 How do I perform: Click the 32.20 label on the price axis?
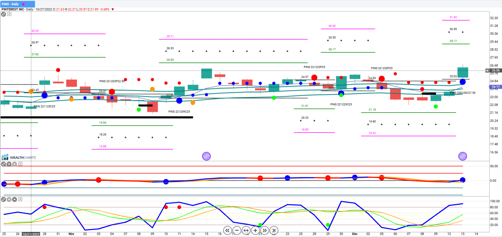pyautogui.click(x=494, y=18)
